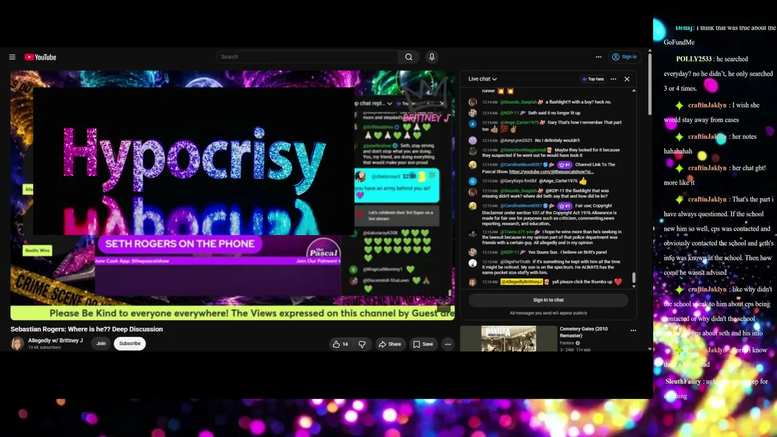Click SleuthFairy name in overlay chat
Viewport: 777px width, 437px height.
[x=684, y=382]
